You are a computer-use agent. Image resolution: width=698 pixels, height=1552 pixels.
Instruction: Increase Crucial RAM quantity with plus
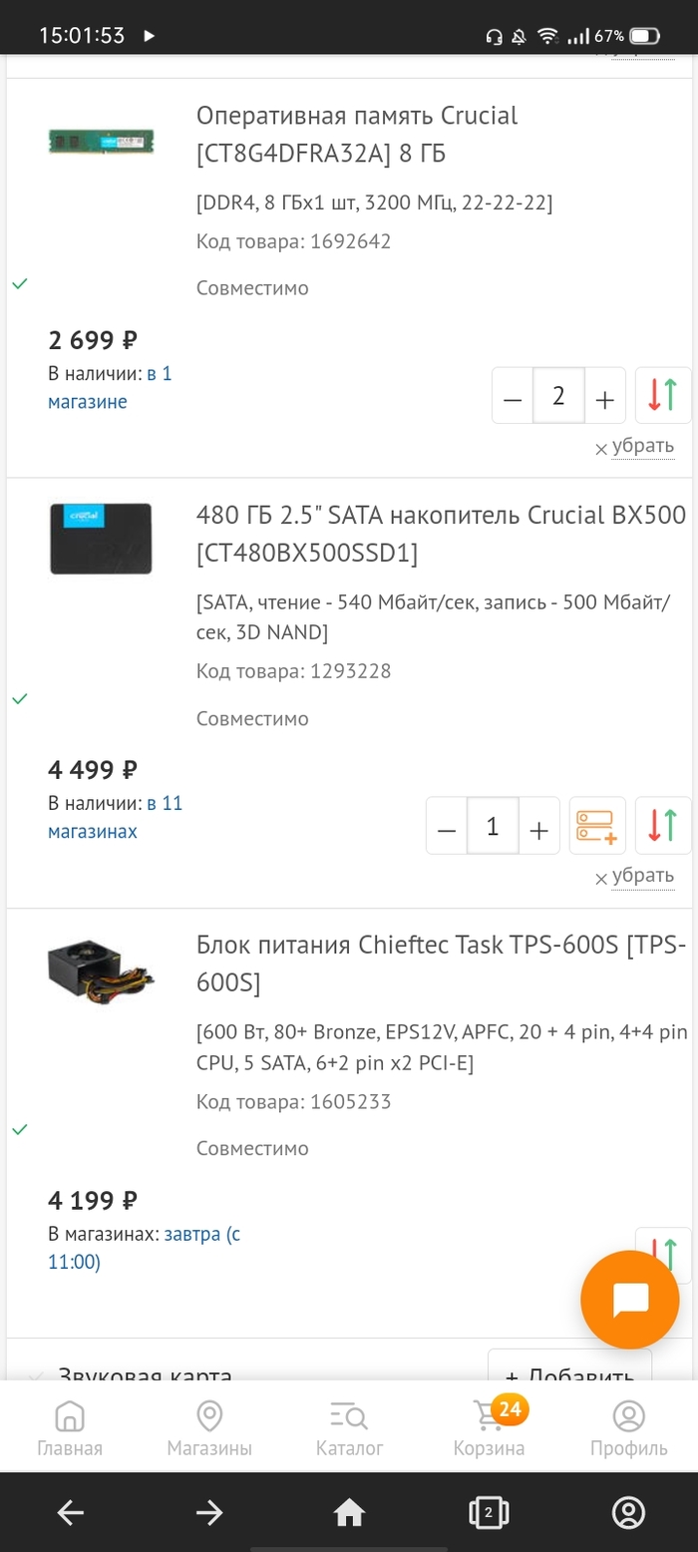pyautogui.click(x=604, y=397)
